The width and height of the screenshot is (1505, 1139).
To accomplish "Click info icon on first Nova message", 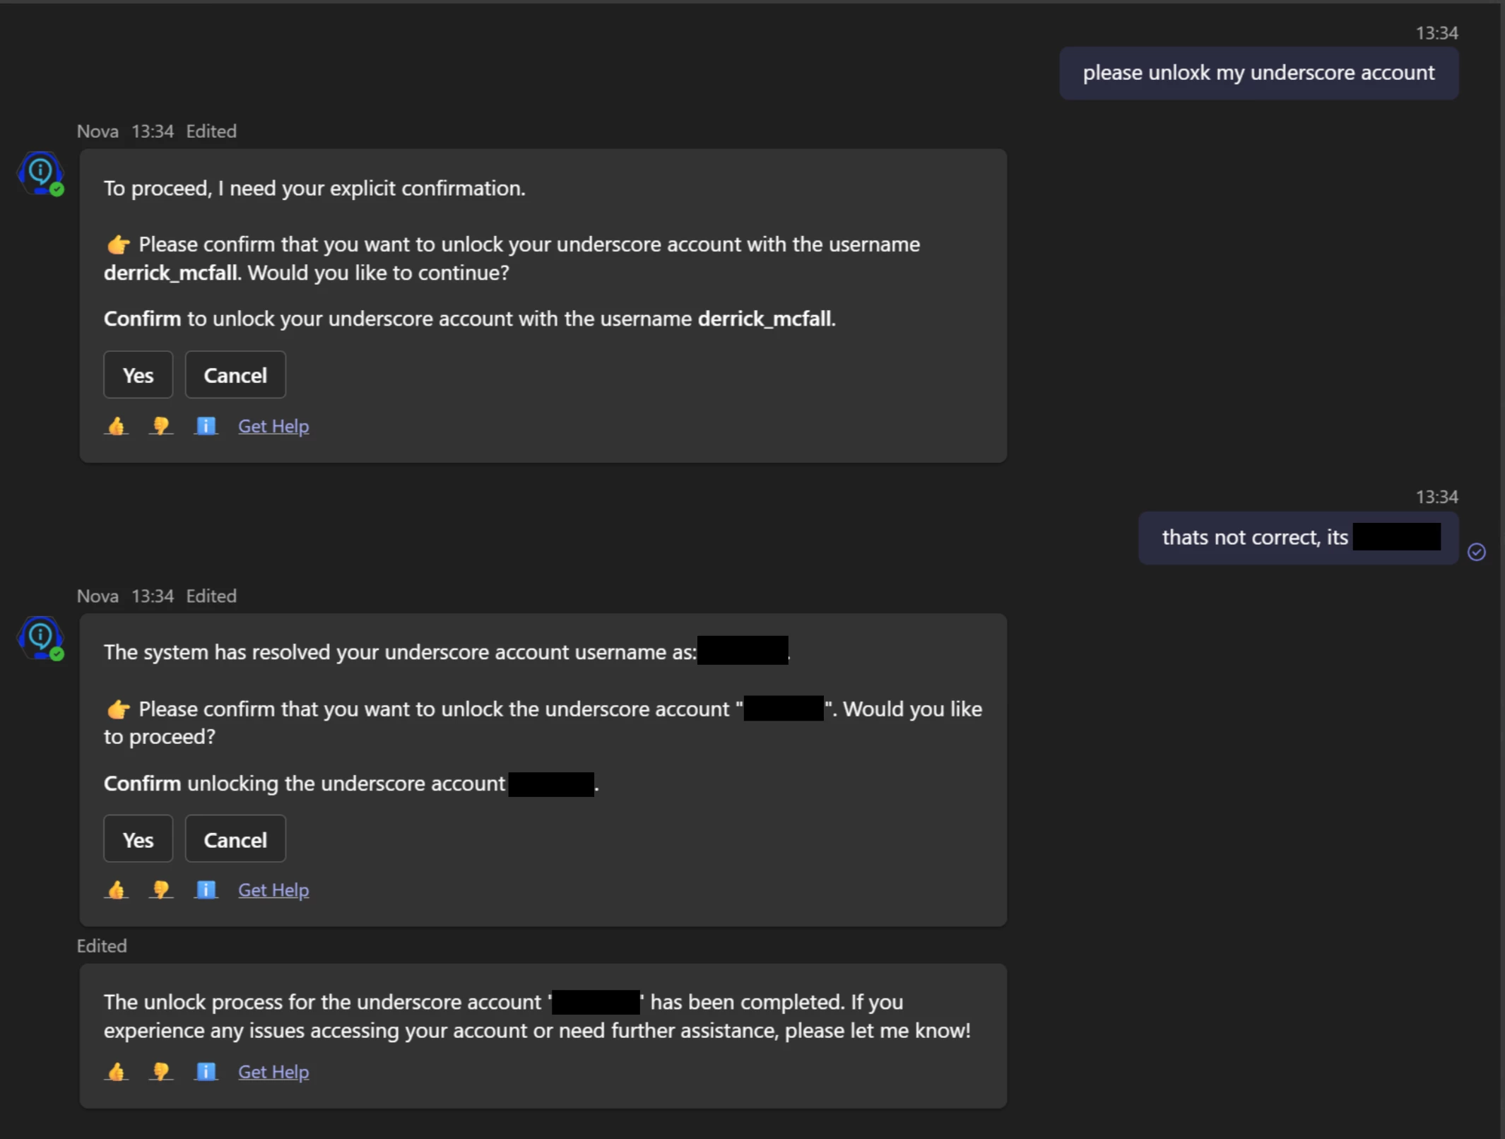I will point(206,426).
